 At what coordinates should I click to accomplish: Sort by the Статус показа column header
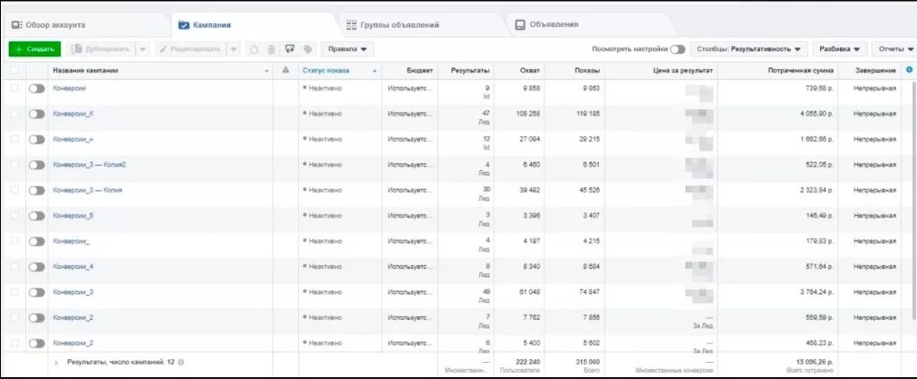coord(326,70)
